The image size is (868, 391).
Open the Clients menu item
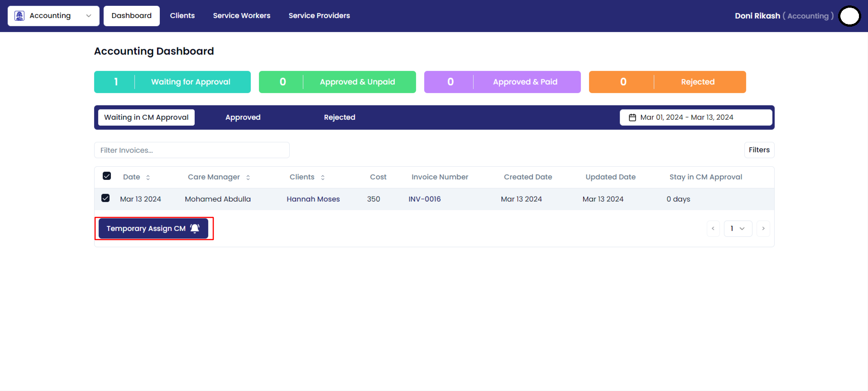click(182, 16)
